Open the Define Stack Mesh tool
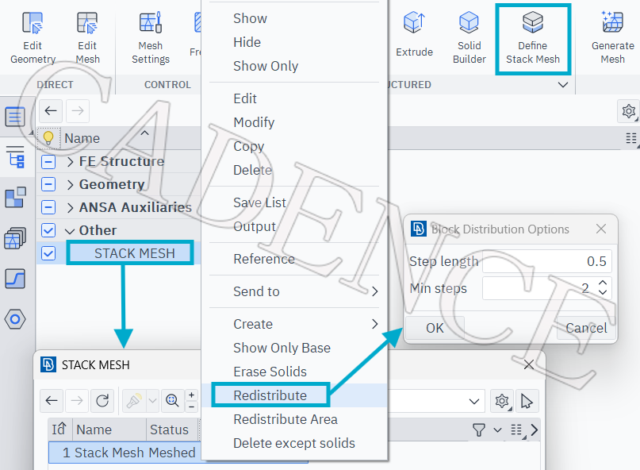 (533, 39)
